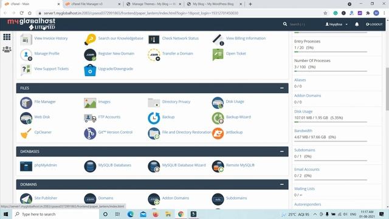Open Git Version Control icon
Viewport: 389px width, 219px height.
click(x=90, y=133)
